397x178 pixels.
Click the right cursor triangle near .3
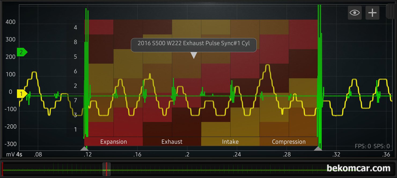pyautogui.click(x=318, y=148)
